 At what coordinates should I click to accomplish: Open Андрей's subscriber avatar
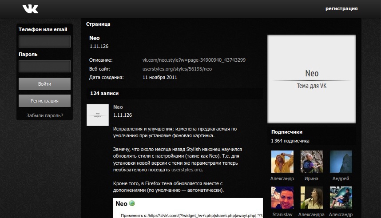pyautogui.click(x=341, y=162)
